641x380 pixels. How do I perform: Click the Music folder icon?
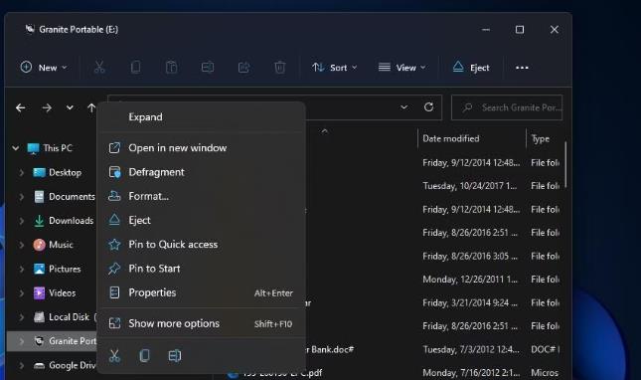pos(39,245)
